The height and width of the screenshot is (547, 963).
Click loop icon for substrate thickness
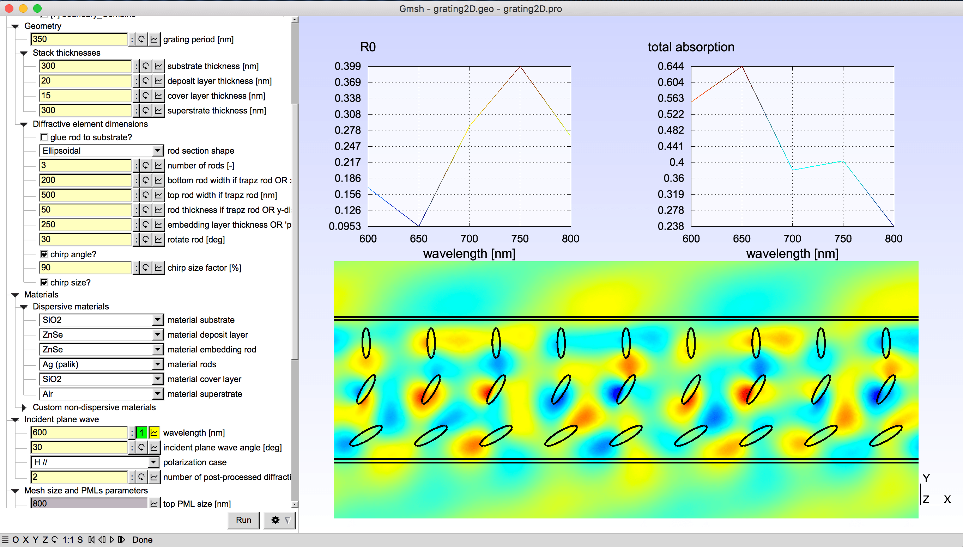click(146, 66)
